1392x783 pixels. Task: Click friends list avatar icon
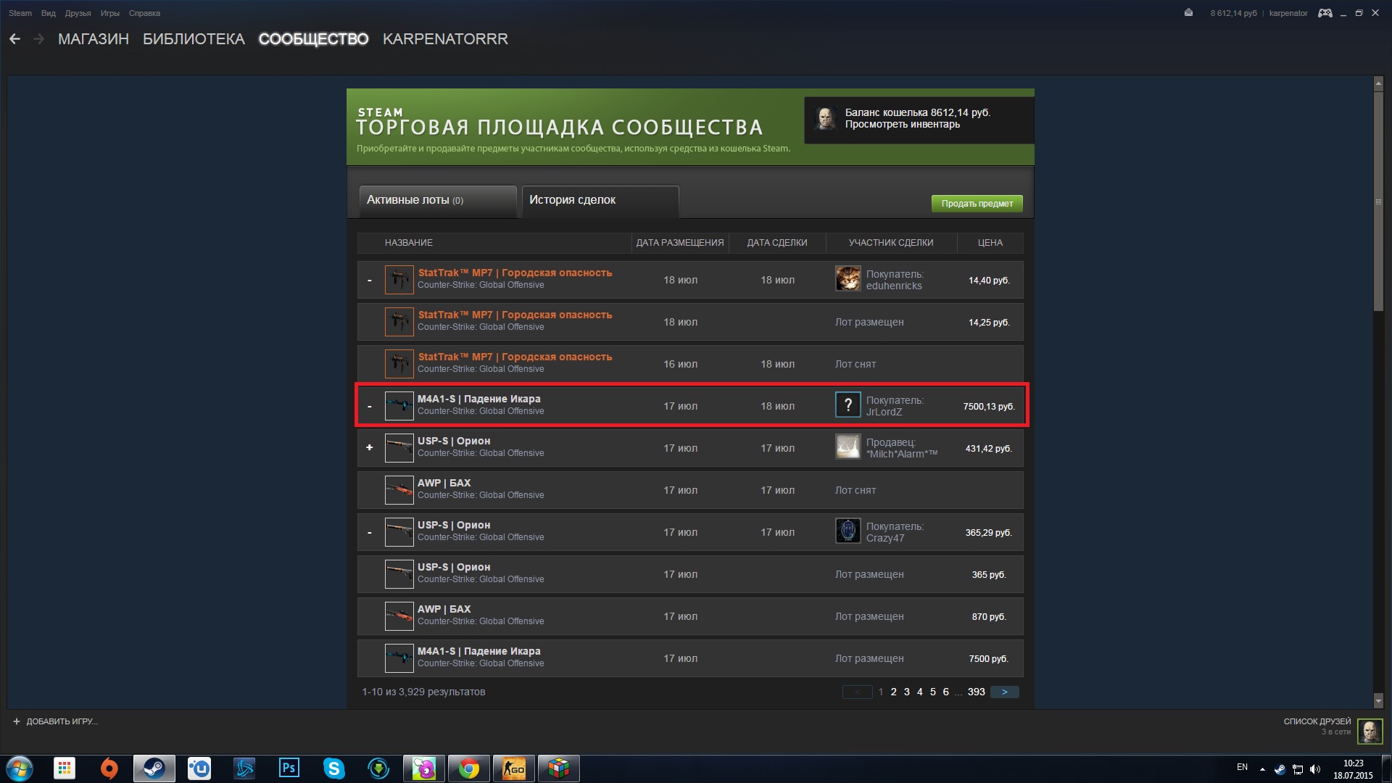pos(1369,731)
